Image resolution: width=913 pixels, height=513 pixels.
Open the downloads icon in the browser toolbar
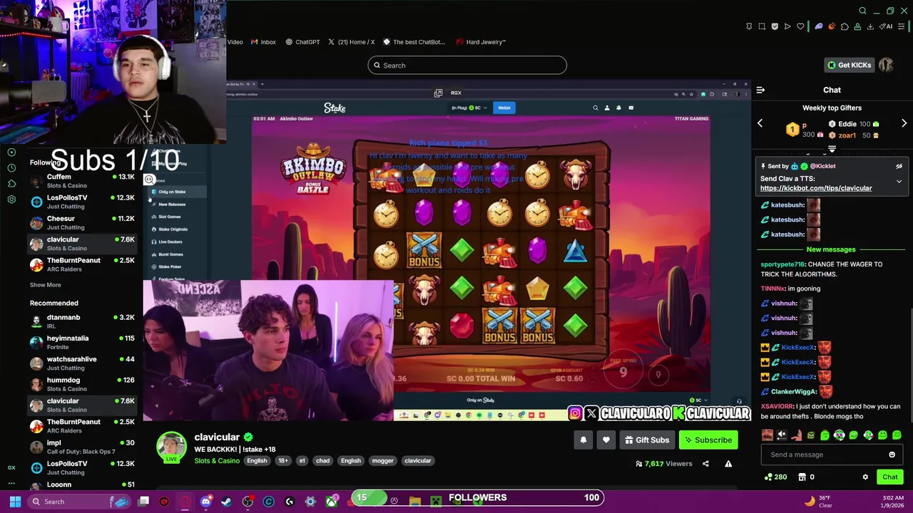click(x=870, y=26)
